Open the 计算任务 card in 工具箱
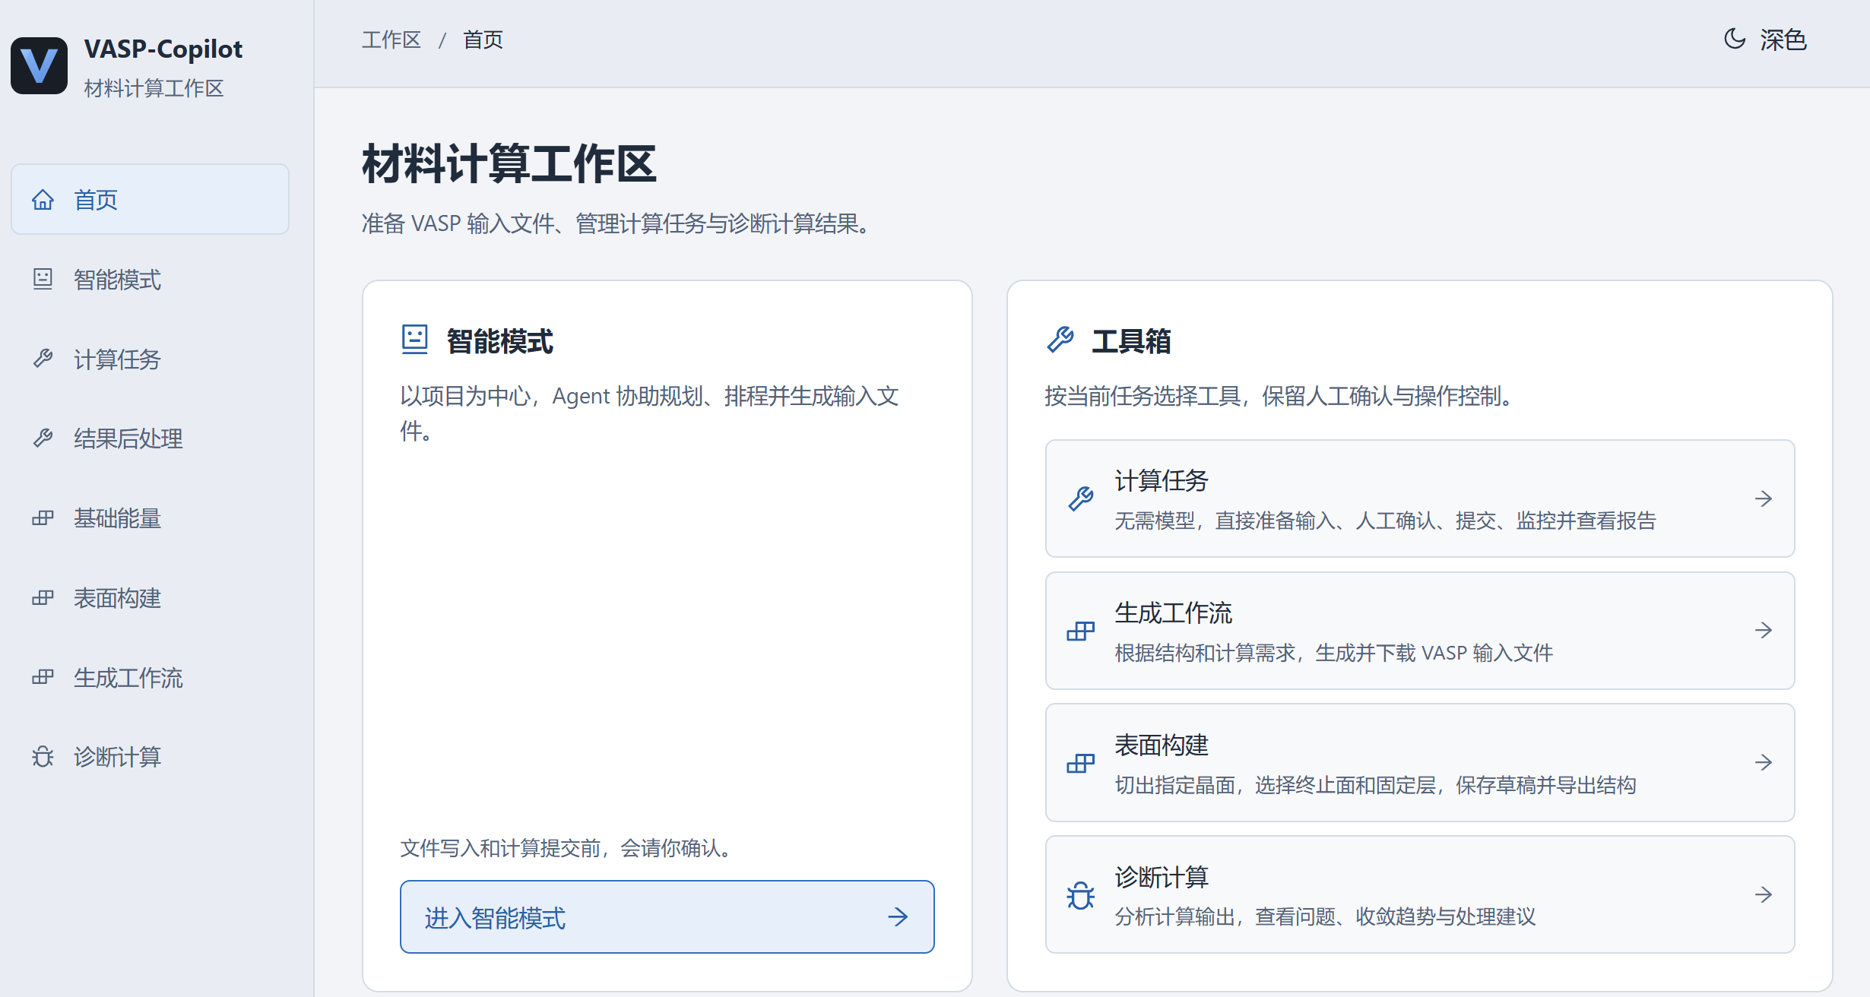Image resolution: width=1870 pixels, height=997 pixels. 1419,498
